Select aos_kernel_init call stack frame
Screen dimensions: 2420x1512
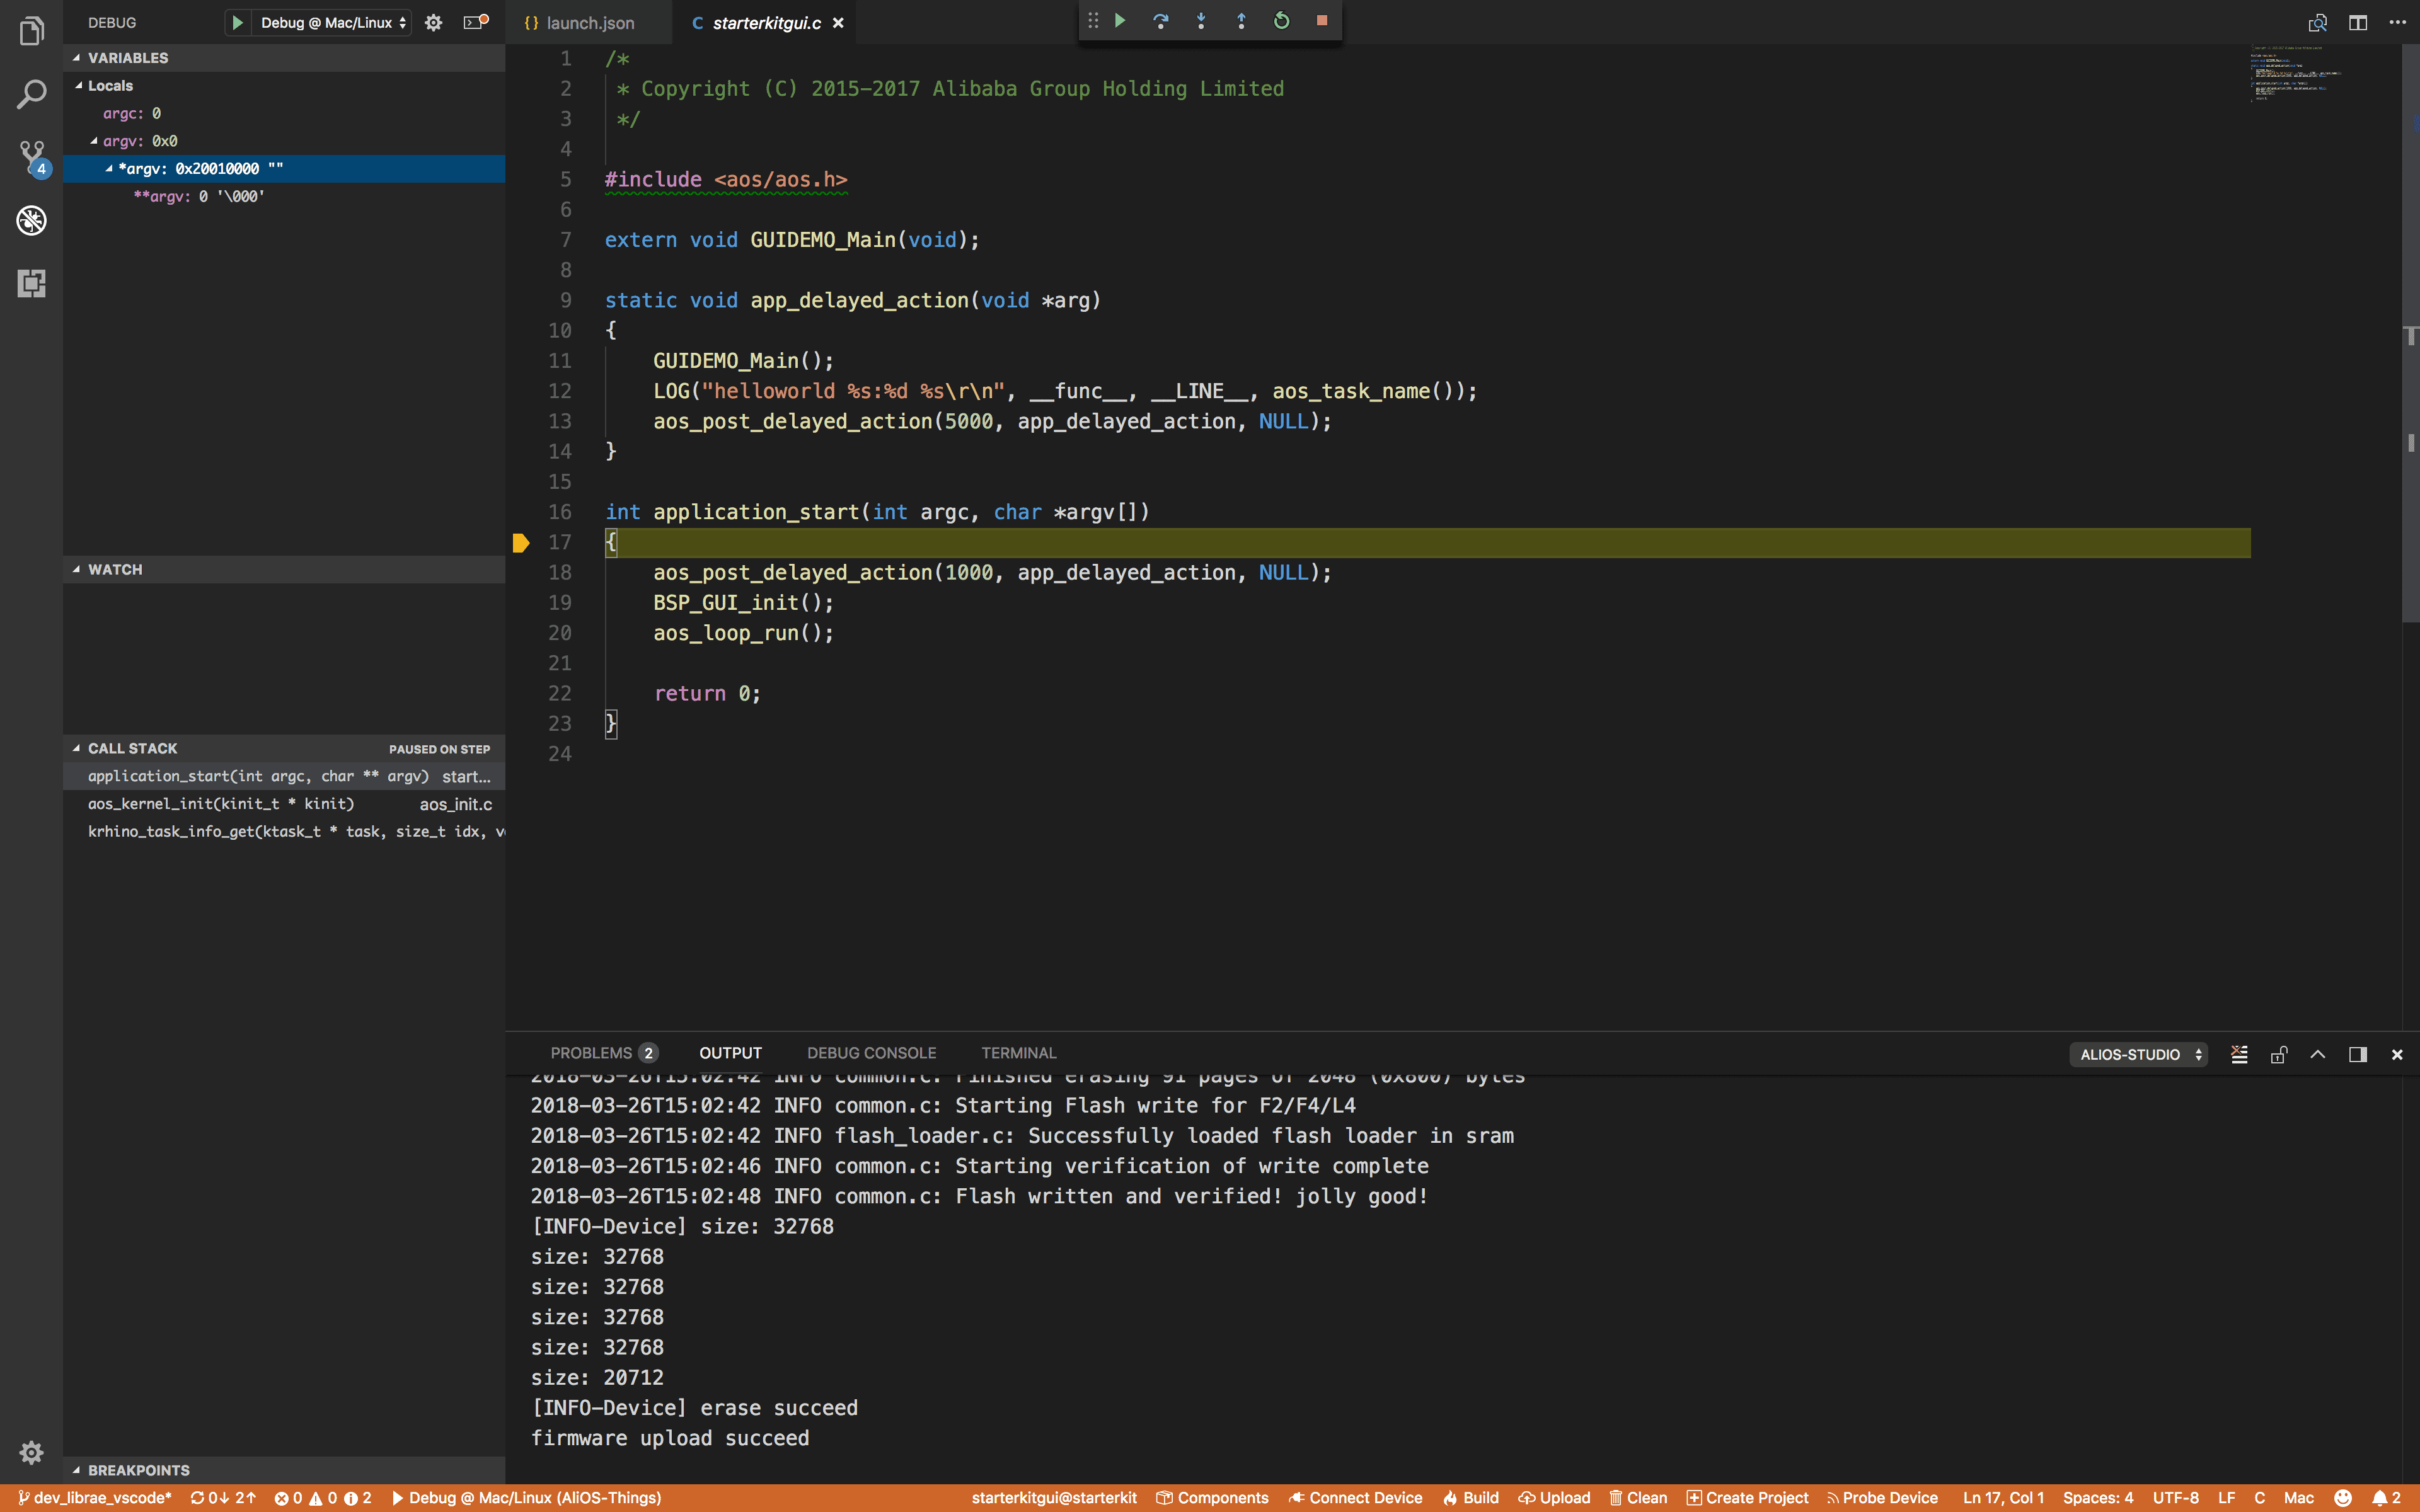(220, 804)
